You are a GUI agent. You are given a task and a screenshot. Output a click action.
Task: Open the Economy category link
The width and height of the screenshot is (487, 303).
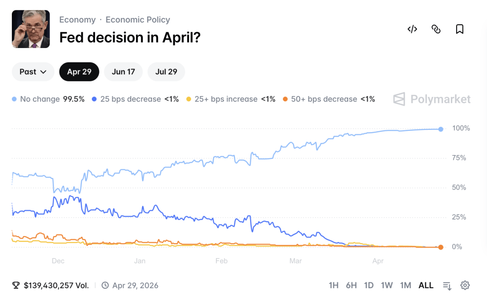click(78, 20)
